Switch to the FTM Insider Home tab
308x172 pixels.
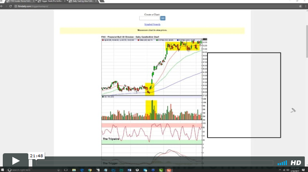(x=20, y=2)
